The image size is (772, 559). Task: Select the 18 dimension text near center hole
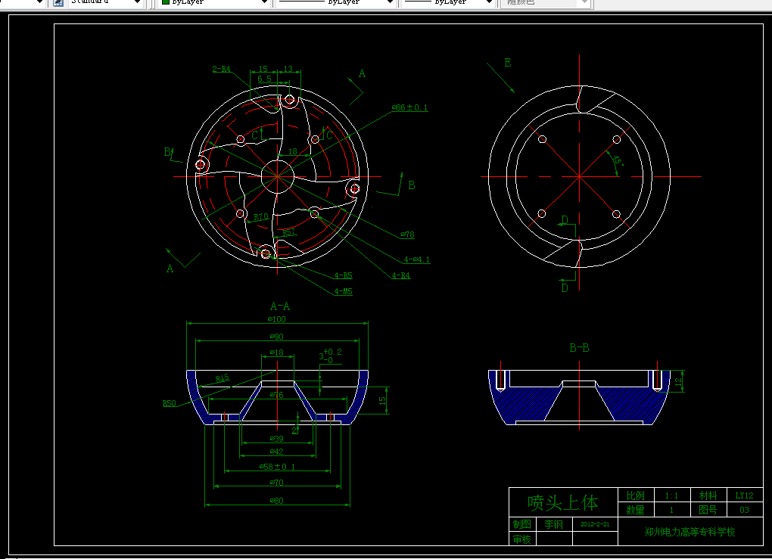click(x=292, y=151)
